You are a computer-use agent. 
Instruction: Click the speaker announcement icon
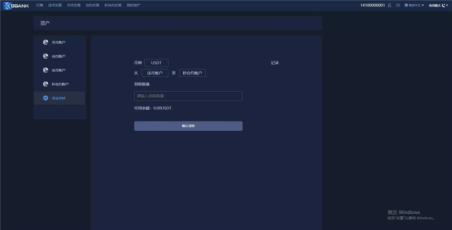click(398, 5)
